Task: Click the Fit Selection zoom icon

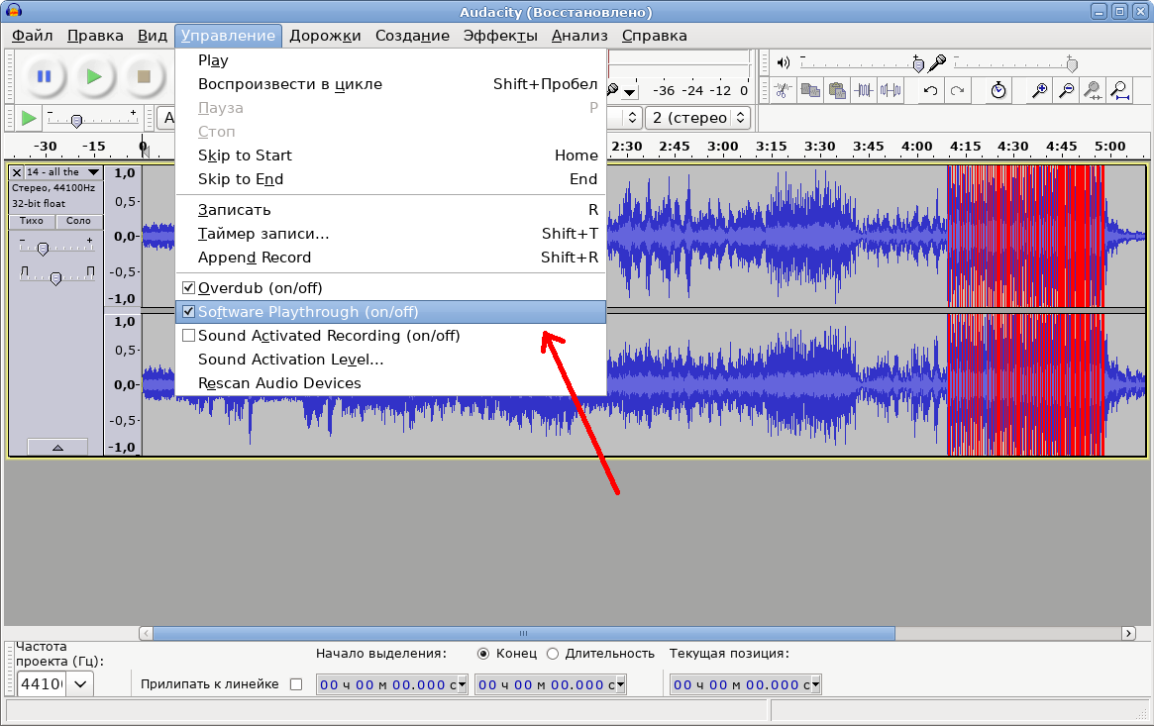Action: click(x=1093, y=90)
